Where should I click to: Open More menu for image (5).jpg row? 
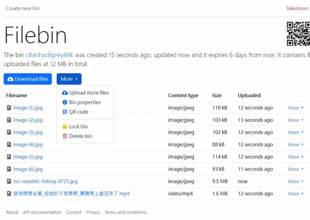295,157
